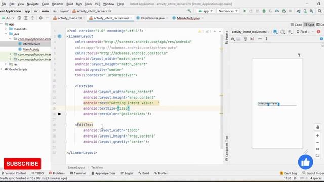Open the Terminal tool window

[77, 173]
